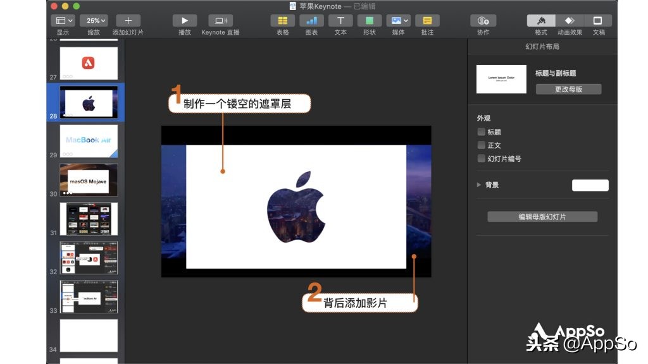Expand the Background section
The height and width of the screenshot is (364, 648).
(479, 185)
